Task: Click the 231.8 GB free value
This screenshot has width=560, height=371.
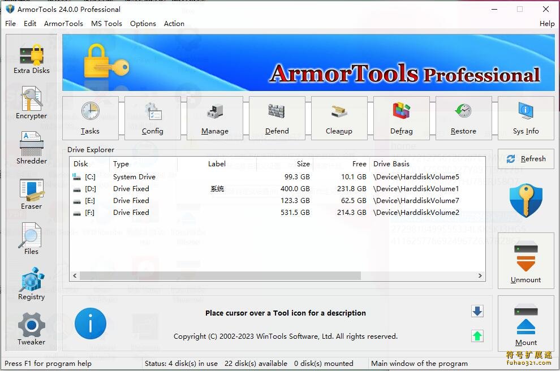Action: [352, 188]
